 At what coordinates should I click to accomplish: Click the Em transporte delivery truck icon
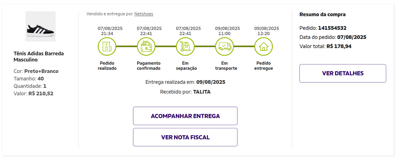(x=224, y=46)
